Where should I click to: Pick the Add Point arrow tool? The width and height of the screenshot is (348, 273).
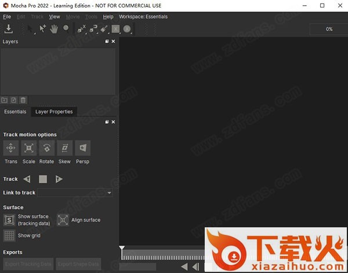pos(42,28)
